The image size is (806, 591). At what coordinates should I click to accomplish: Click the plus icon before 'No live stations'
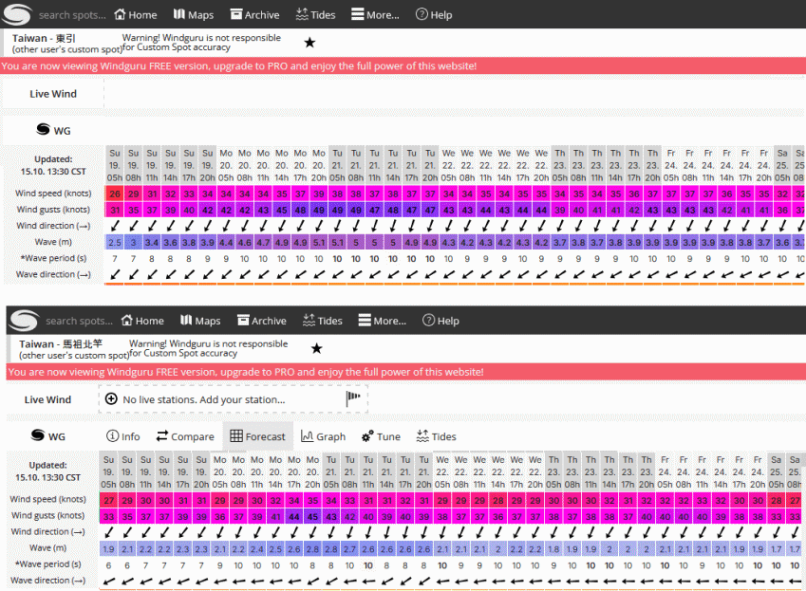point(111,399)
